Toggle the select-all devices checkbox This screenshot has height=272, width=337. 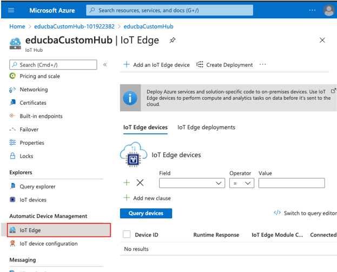pyautogui.click(x=127, y=234)
